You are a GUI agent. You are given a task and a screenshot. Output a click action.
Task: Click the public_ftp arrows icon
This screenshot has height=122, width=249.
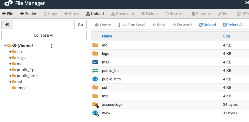(95, 71)
